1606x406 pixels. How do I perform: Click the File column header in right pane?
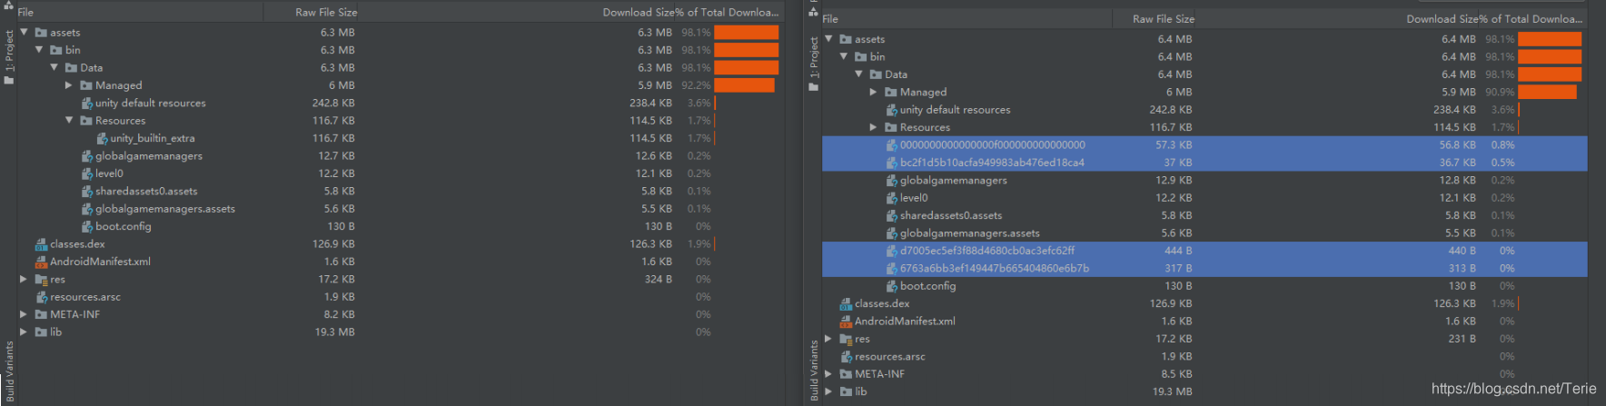830,18
